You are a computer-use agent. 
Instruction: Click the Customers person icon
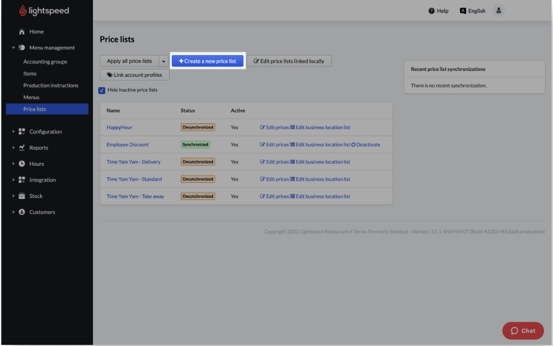point(22,212)
